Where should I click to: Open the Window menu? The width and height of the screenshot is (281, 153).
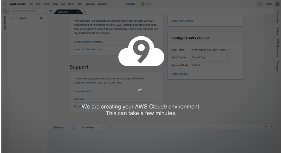pos(90,4)
